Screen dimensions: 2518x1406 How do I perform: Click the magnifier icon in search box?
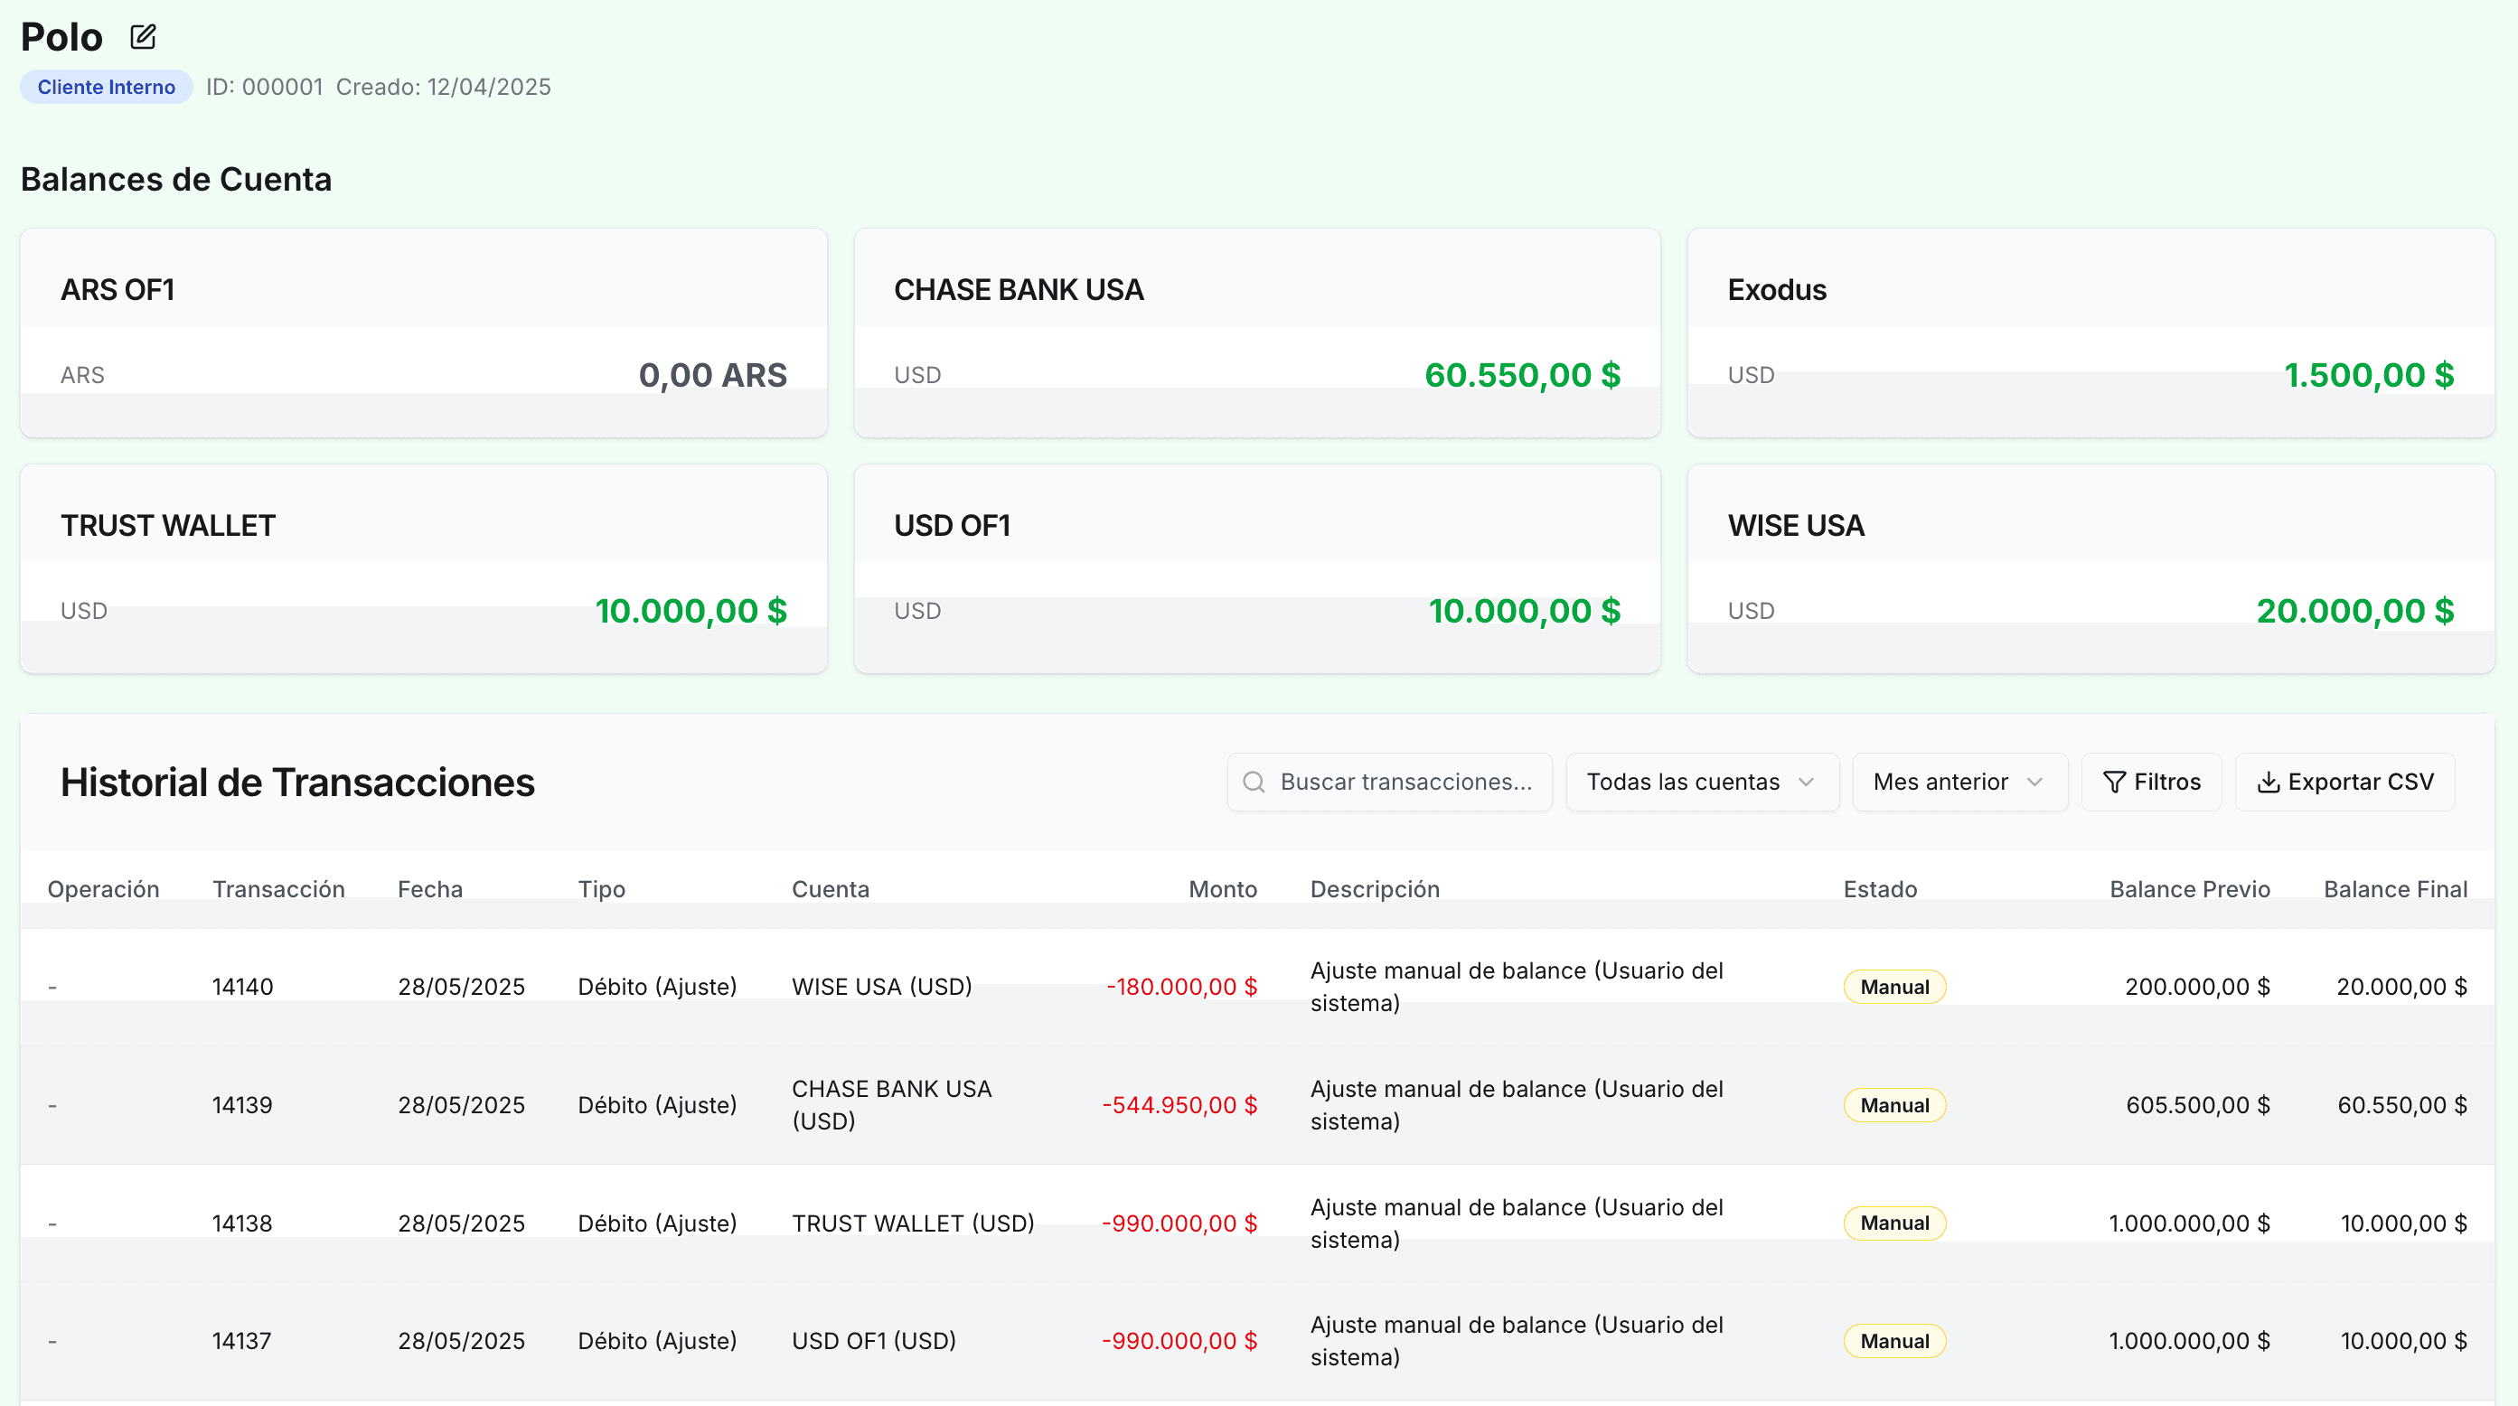tap(1254, 782)
